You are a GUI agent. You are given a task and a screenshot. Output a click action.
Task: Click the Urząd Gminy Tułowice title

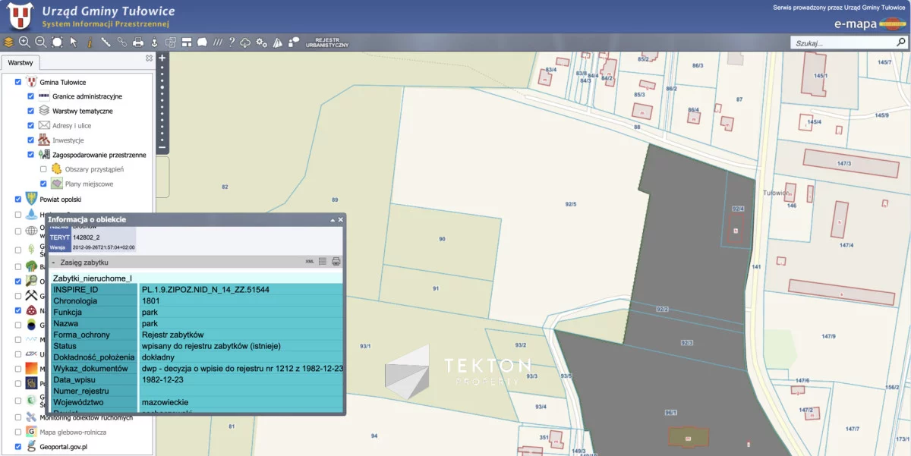click(x=109, y=11)
